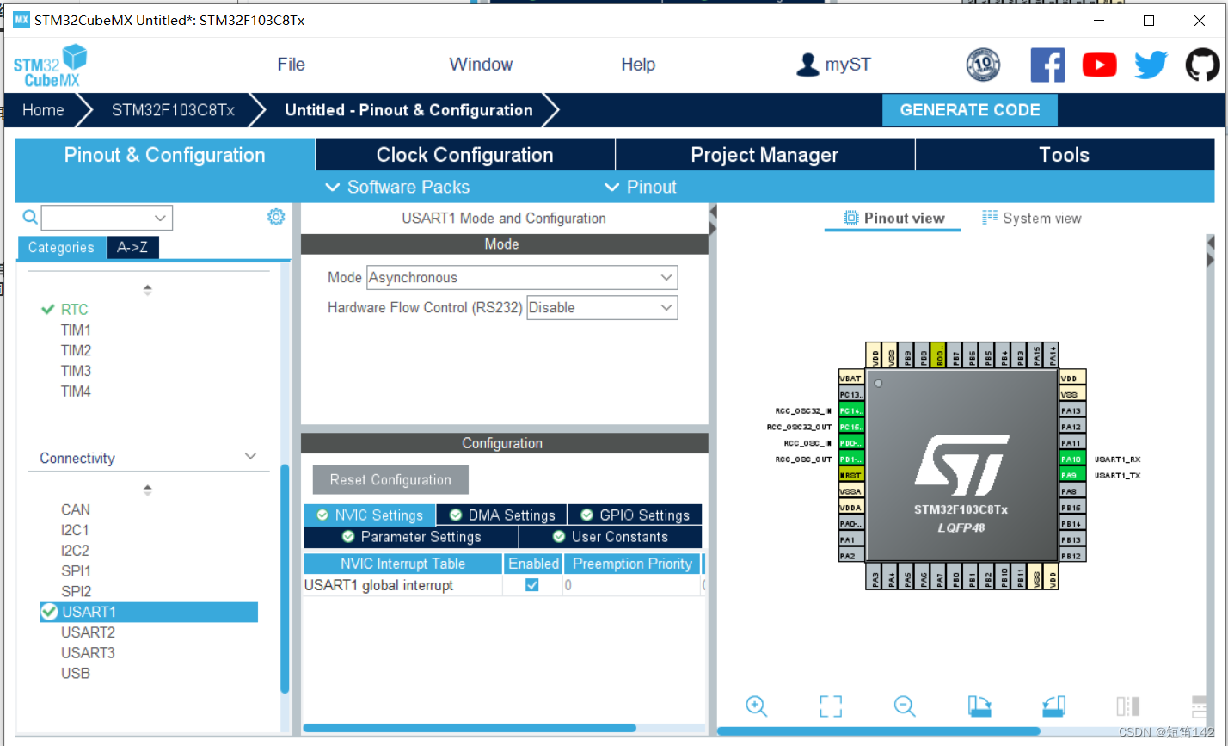
Task: Click the split view icon
Action: pyautogui.click(x=1128, y=706)
